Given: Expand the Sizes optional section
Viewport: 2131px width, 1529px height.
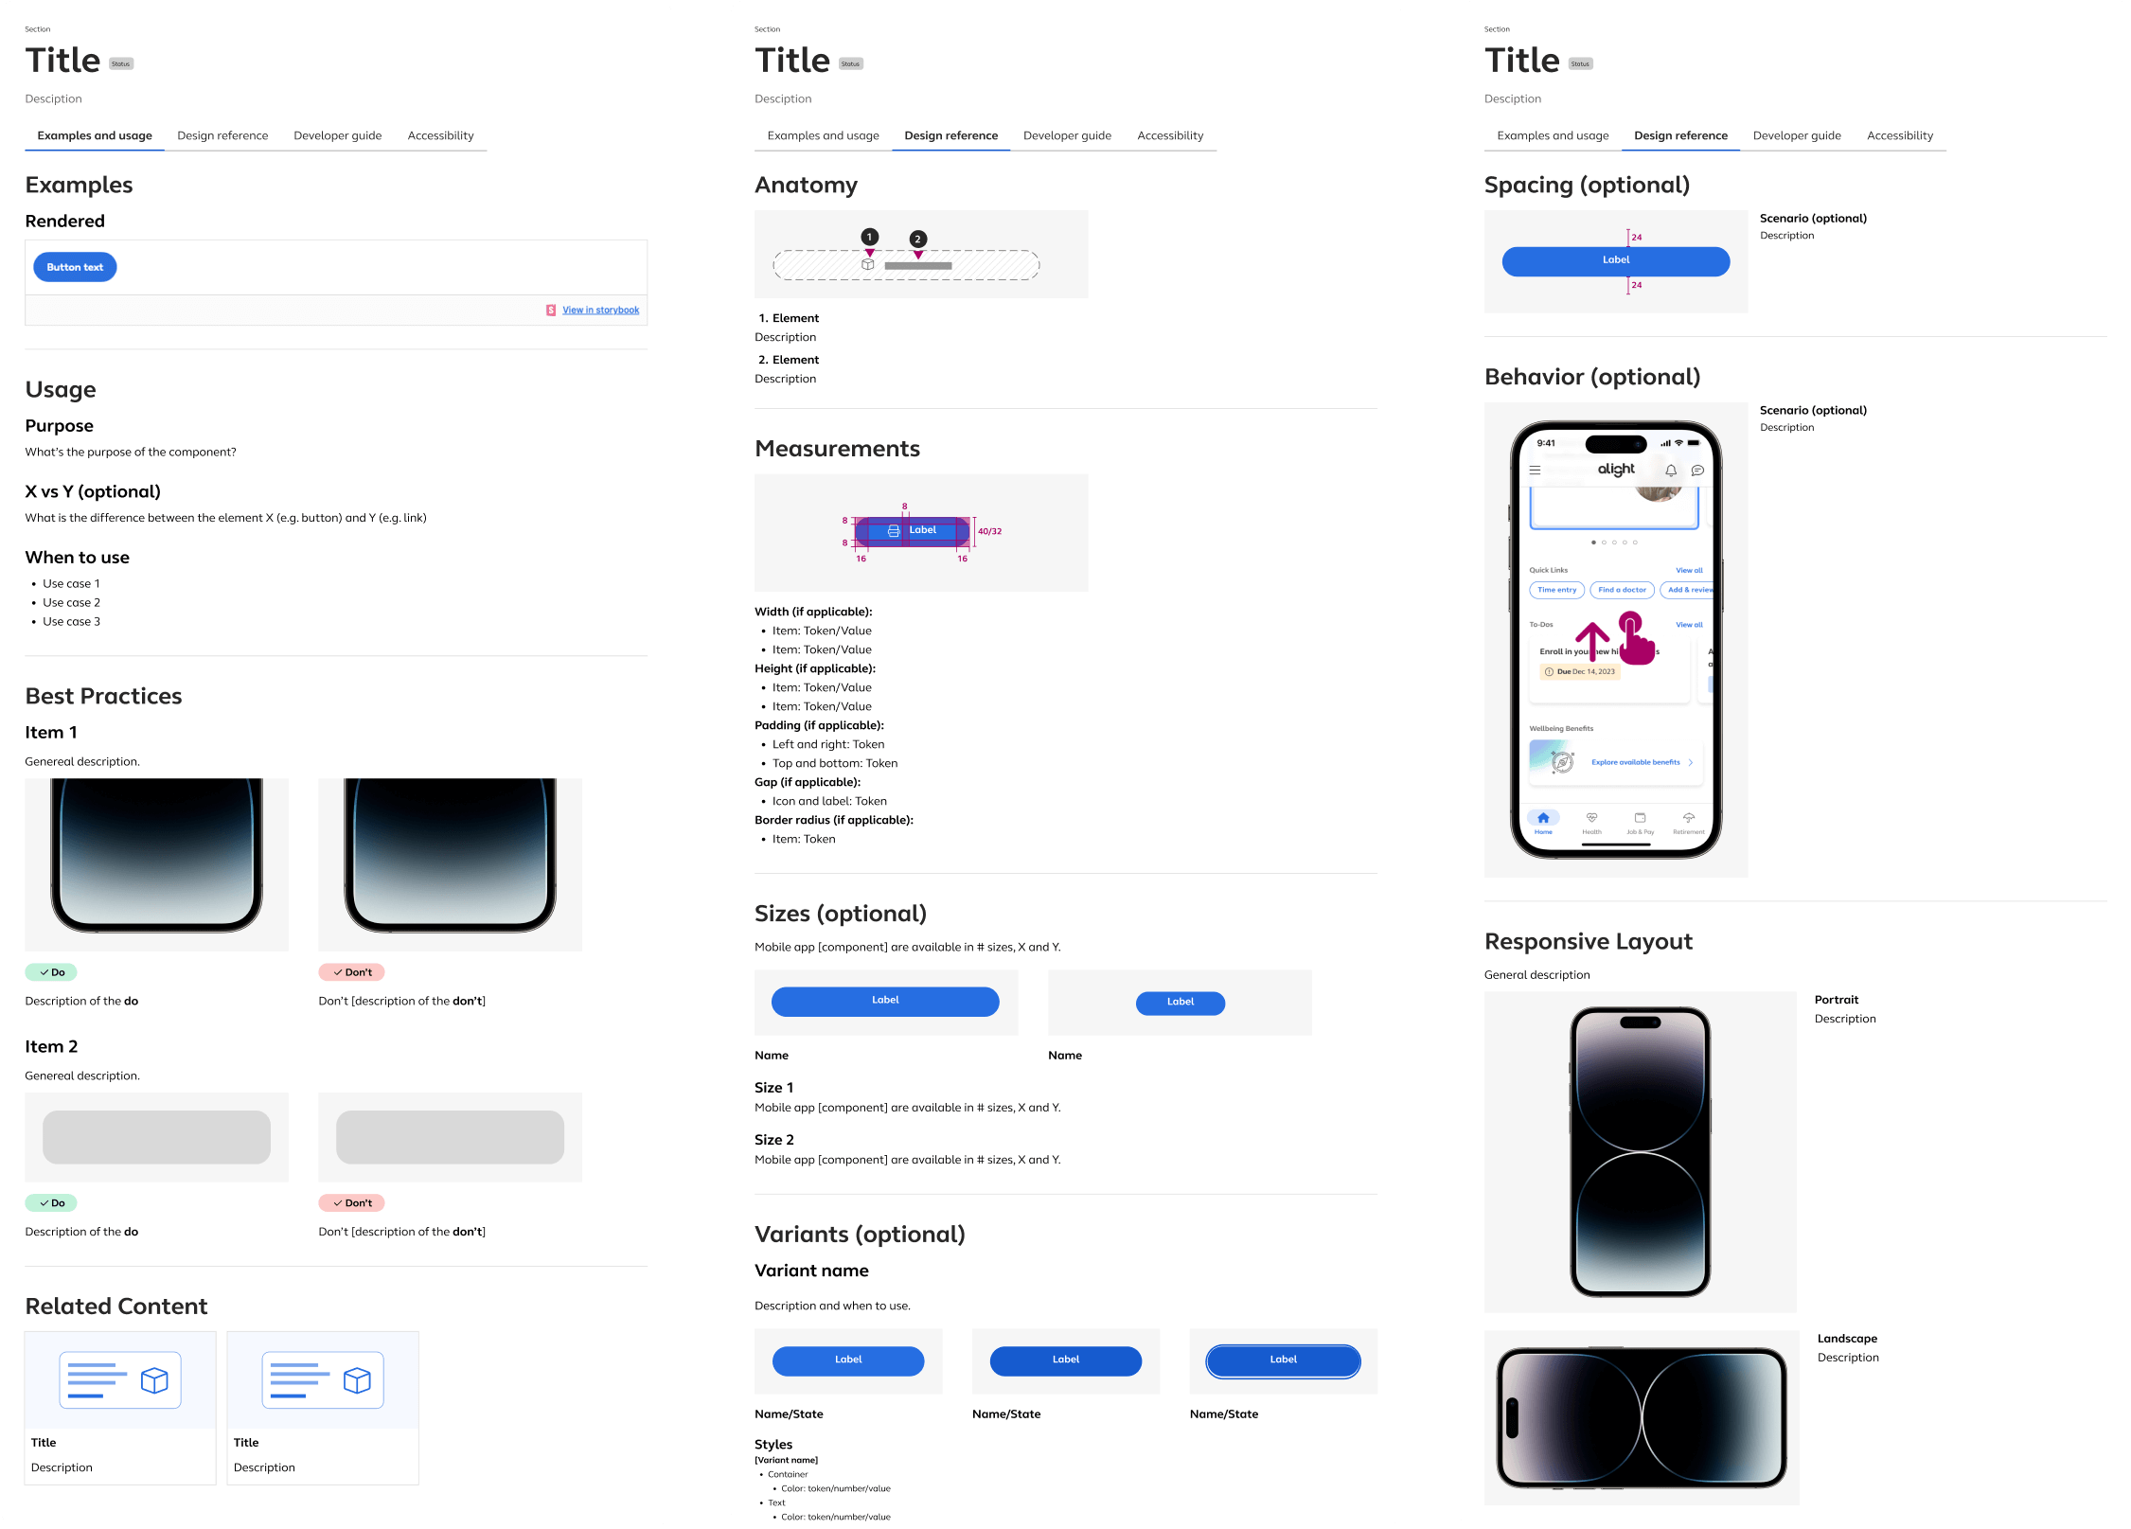Looking at the screenshot, I should tap(841, 910).
